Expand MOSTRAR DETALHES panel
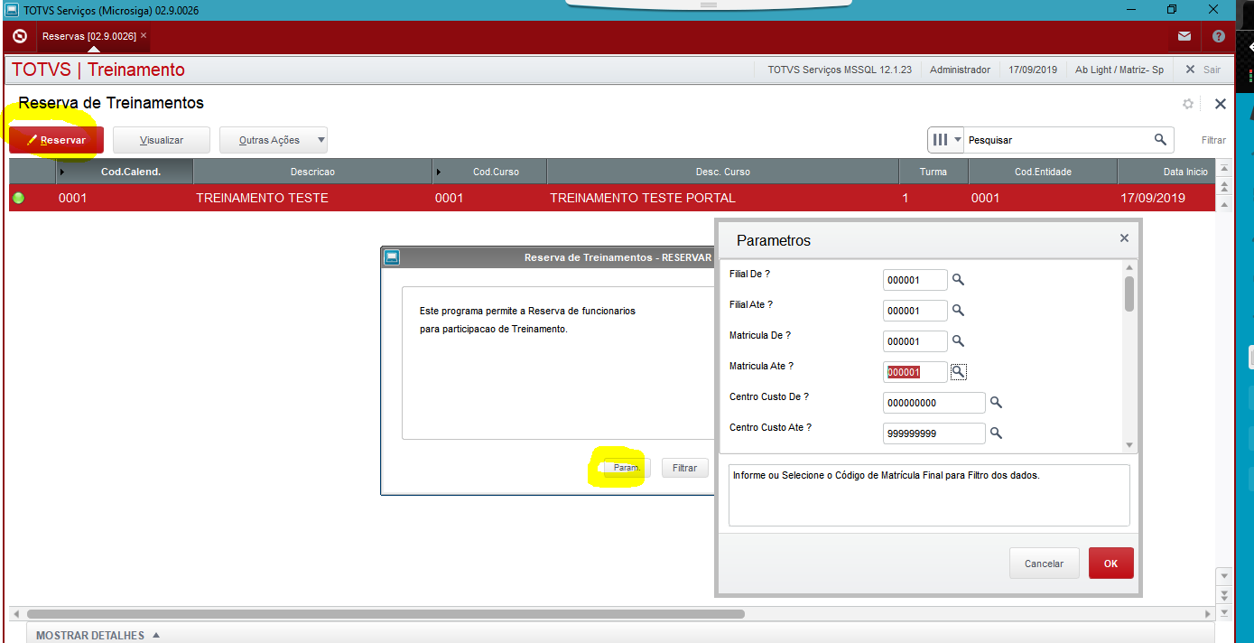This screenshot has width=1254, height=643. (x=98, y=635)
